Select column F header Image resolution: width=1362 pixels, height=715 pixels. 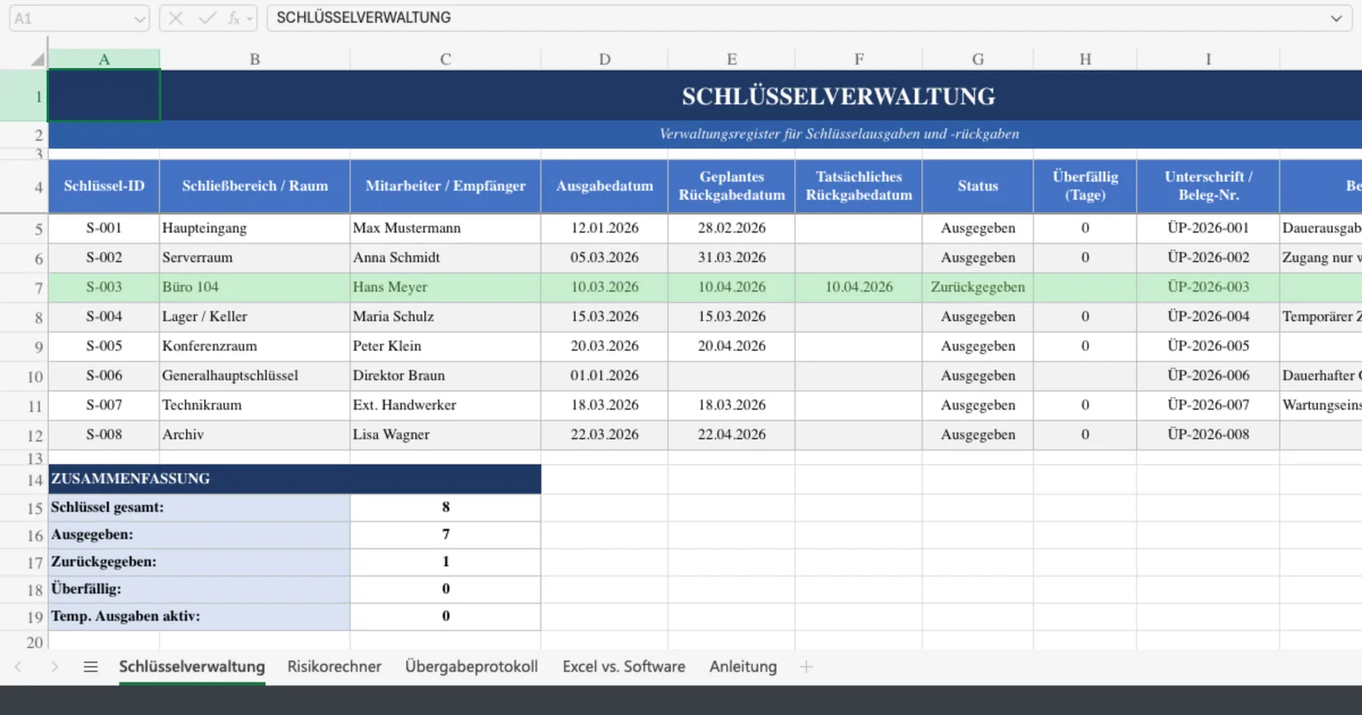tap(859, 60)
